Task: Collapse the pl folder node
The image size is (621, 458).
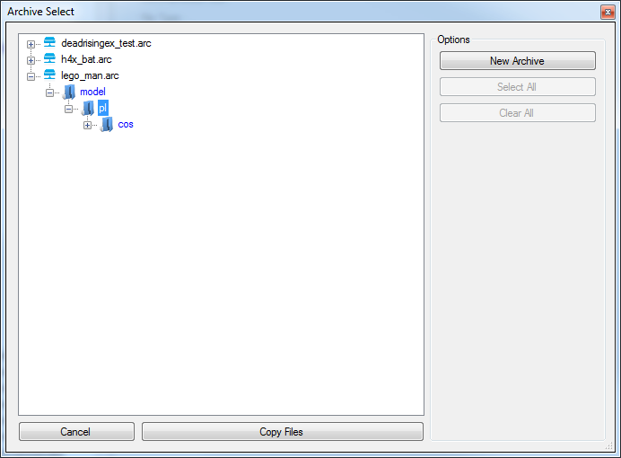Action: [69, 109]
